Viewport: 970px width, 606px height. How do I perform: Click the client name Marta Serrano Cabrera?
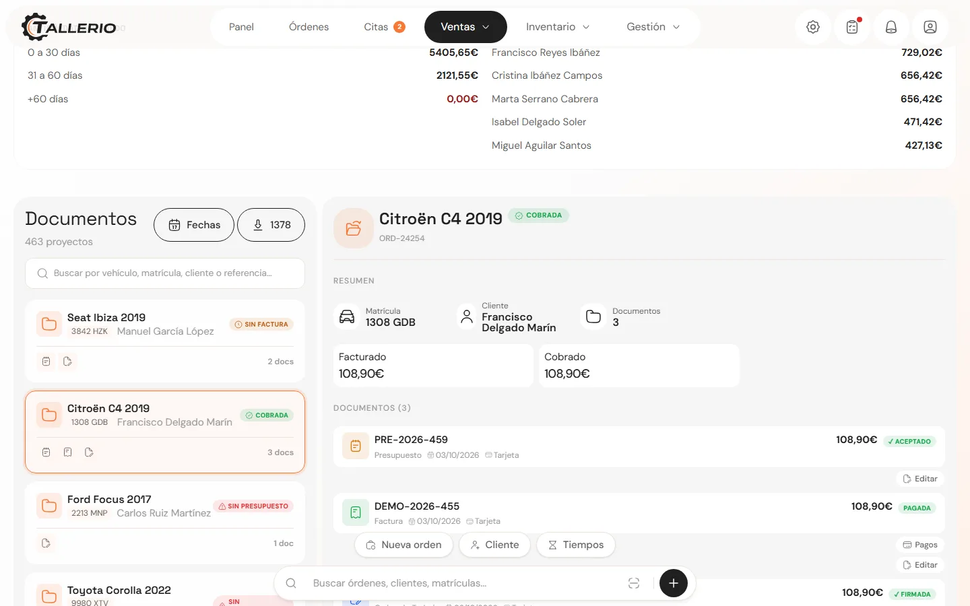tap(545, 99)
